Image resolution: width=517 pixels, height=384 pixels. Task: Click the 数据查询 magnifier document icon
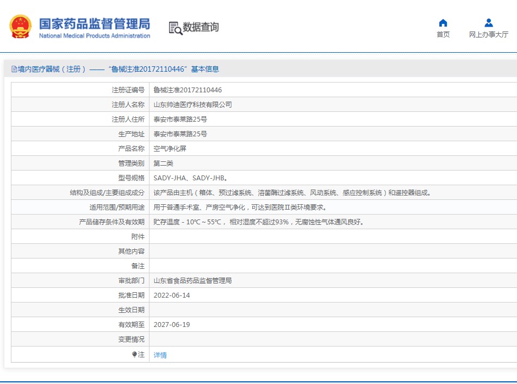175,28
